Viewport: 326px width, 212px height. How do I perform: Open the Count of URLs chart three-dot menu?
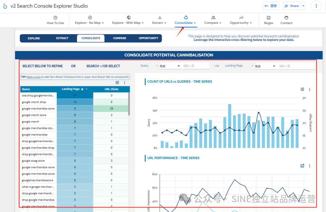(309, 89)
